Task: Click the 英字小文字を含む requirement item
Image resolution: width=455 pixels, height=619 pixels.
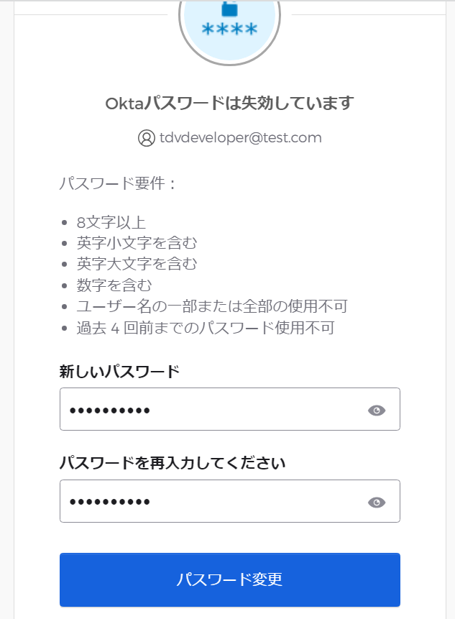Action: click(x=137, y=243)
